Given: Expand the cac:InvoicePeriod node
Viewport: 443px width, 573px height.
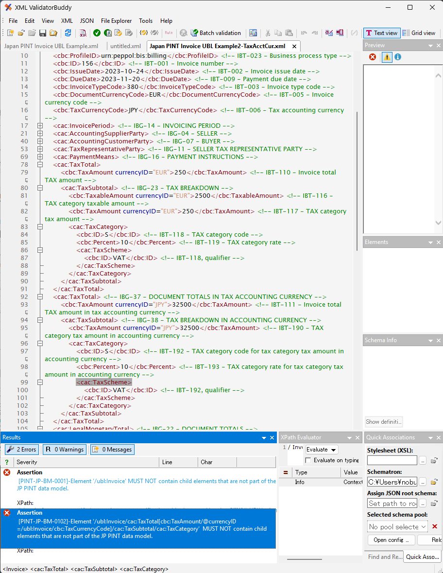Looking at the screenshot, I should 40,126.
